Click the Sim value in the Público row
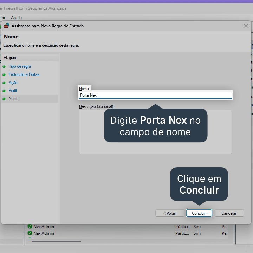This screenshot has width=253, height=253. pyautogui.click(x=197, y=227)
